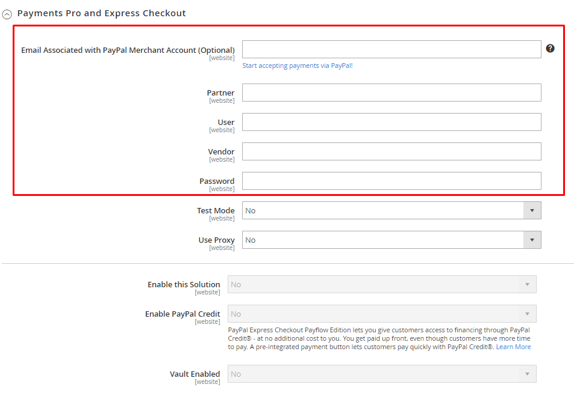The height and width of the screenshot is (393, 574).
Task: Click the Use Proxy dropdown arrow
Action: pyautogui.click(x=532, y=240)
